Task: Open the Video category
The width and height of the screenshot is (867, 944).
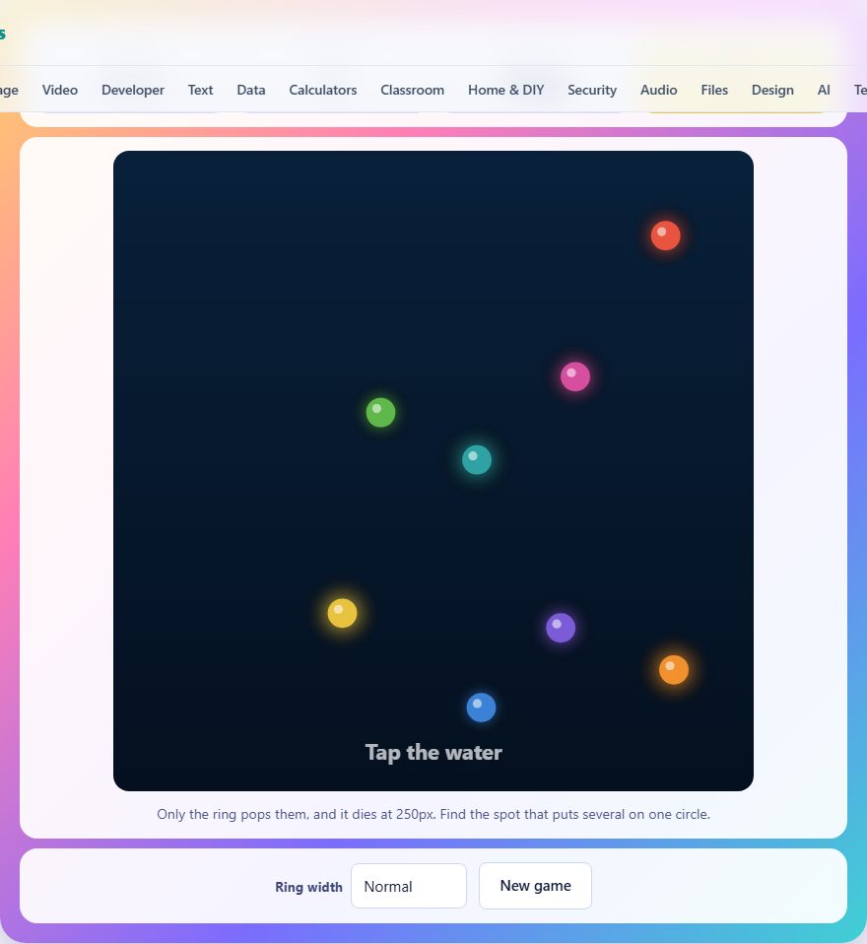Action: [59, 90]
